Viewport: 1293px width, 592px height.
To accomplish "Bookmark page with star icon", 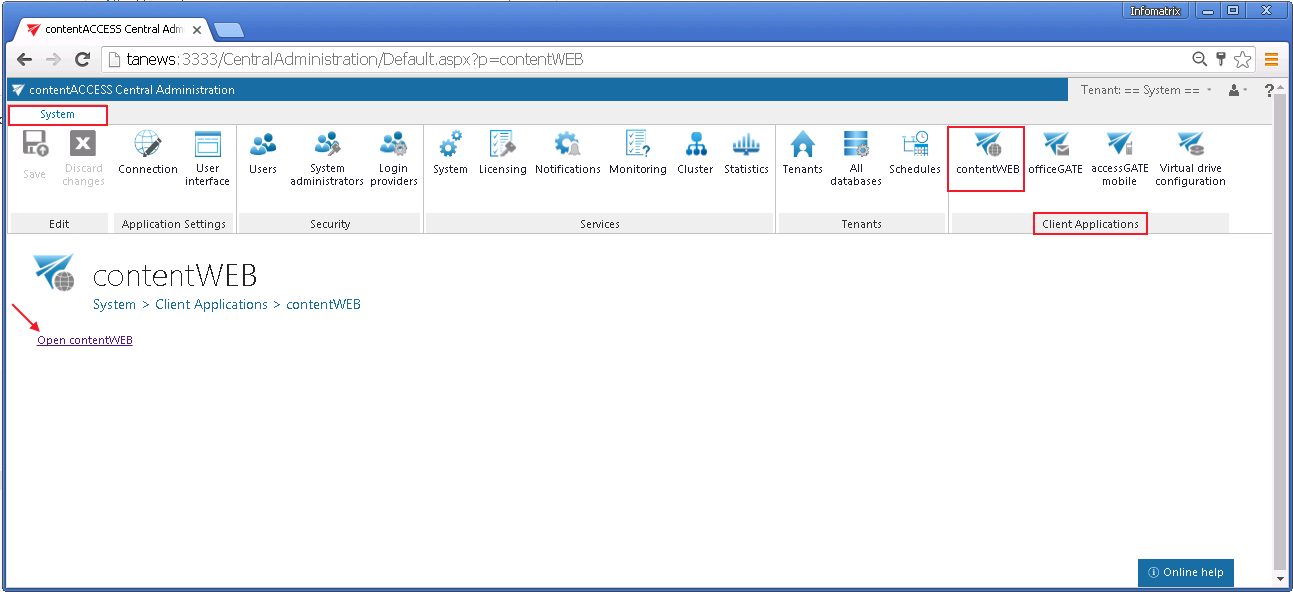I will [1242, 59].
